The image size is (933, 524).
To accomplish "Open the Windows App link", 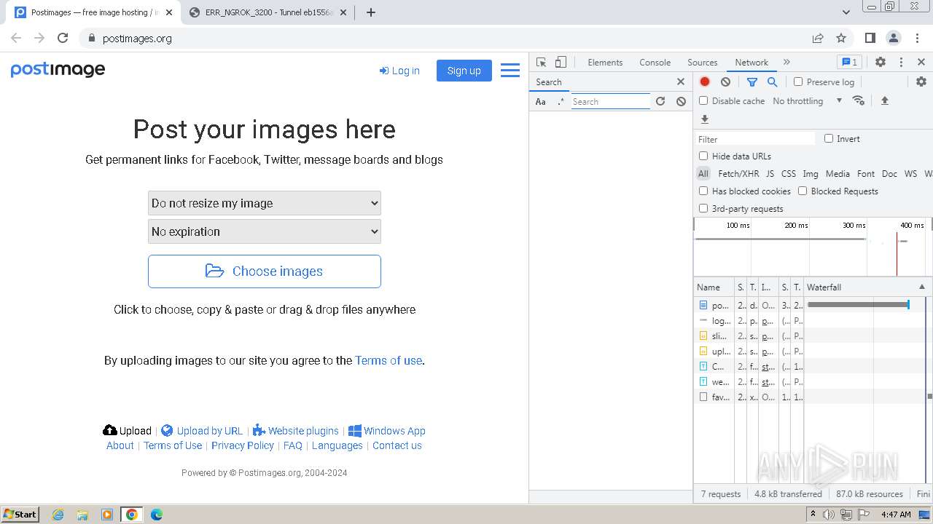I will pos(387,431).
